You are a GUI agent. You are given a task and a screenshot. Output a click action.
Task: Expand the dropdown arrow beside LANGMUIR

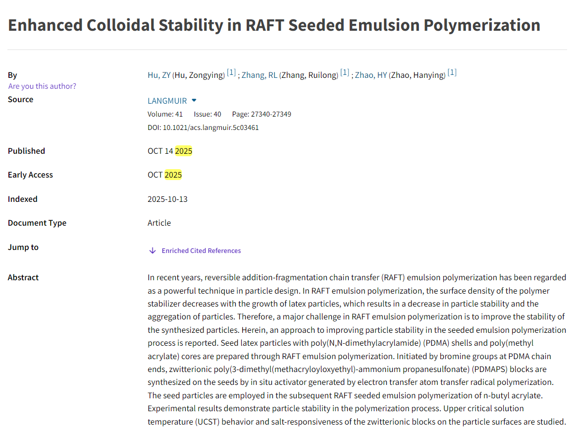point(194,100)
